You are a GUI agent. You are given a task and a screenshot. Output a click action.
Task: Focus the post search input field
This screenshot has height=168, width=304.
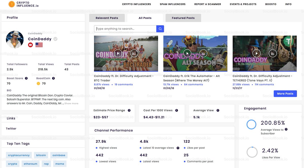pos(125,29)
